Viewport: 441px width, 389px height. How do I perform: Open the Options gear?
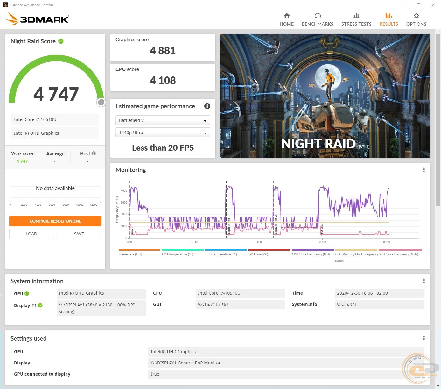pos(416,16)
